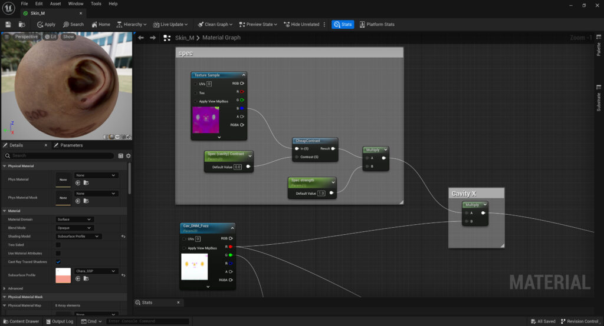Enable the Two Sided checkbox
The image size is (604, 326).
coord(58,245)
